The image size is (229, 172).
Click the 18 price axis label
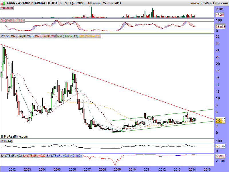click(x=218, y=71)
